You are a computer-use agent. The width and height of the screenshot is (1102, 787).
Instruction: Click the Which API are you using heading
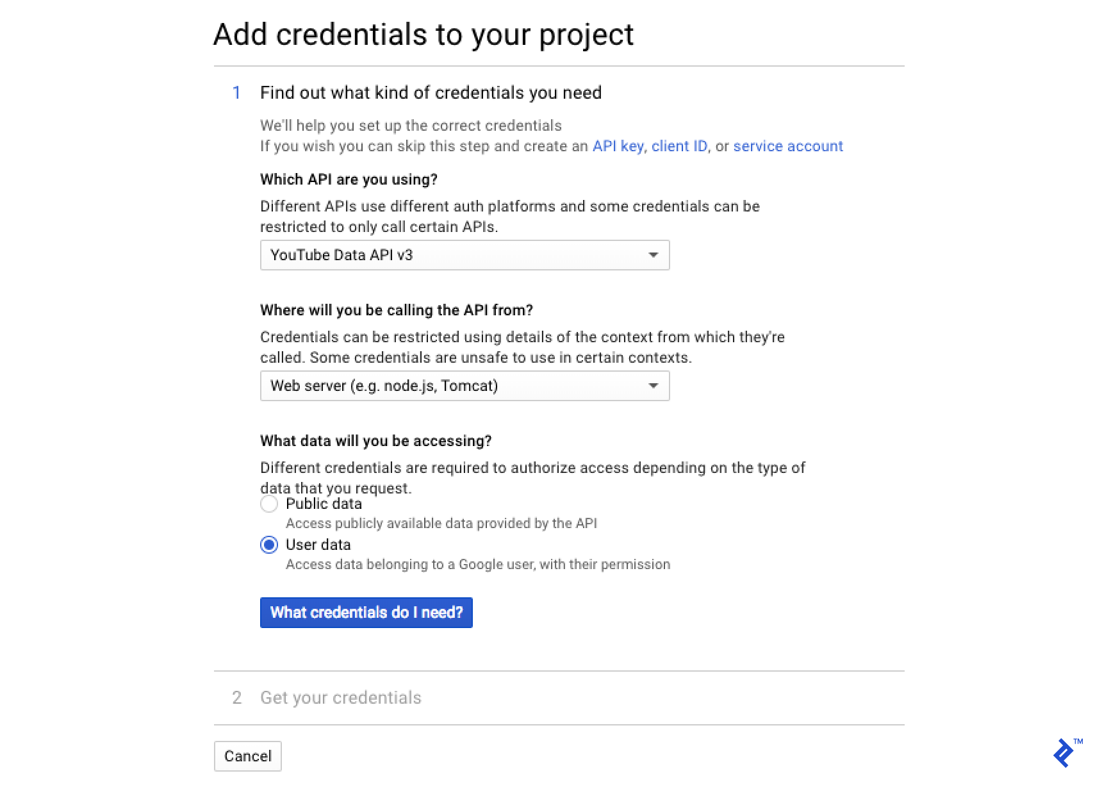[x=349, y=180]
